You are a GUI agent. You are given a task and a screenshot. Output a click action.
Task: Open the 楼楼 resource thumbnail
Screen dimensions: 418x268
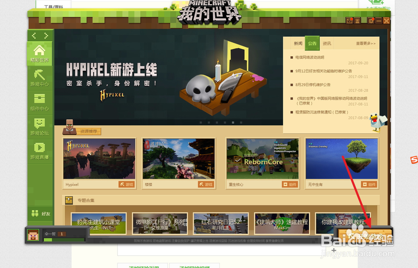coord(178,158)
